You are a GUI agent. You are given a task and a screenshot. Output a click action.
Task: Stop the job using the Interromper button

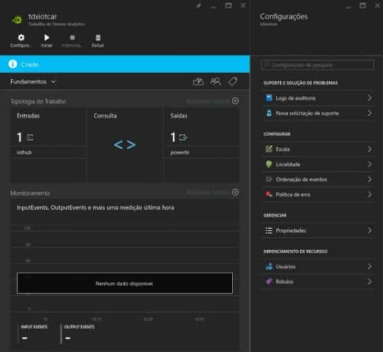coord(72,41)
